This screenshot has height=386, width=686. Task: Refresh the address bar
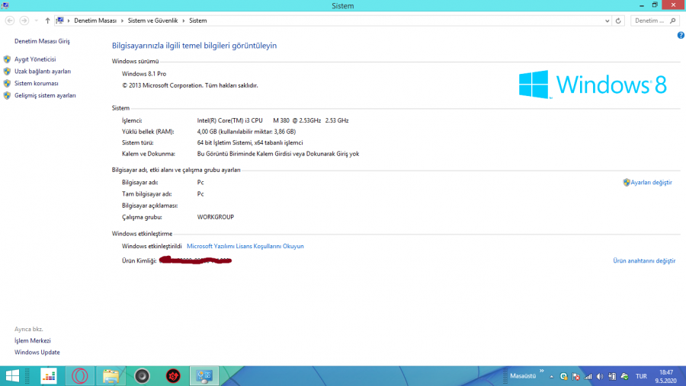(x=618, y=21)
